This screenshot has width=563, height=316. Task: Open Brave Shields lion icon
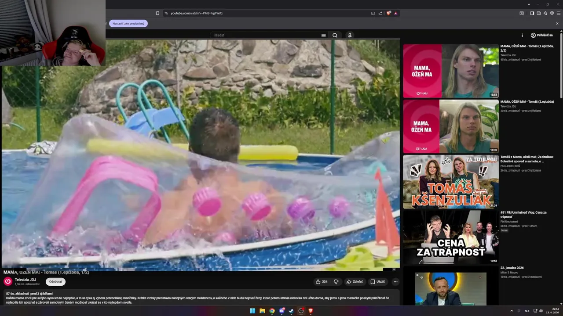click(389, 13)
